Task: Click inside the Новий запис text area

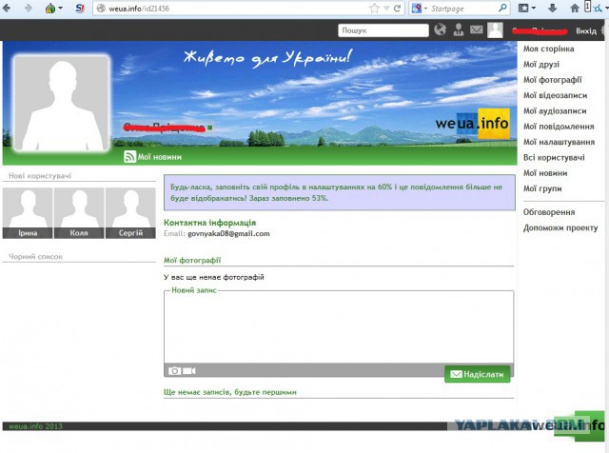Action: (339, 327)
